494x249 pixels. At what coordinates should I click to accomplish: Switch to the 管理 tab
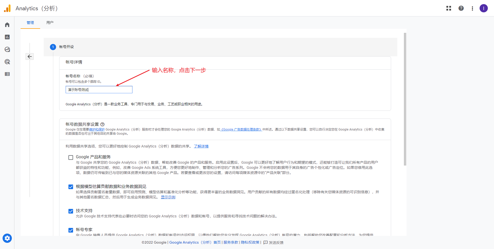click(30, 23)
